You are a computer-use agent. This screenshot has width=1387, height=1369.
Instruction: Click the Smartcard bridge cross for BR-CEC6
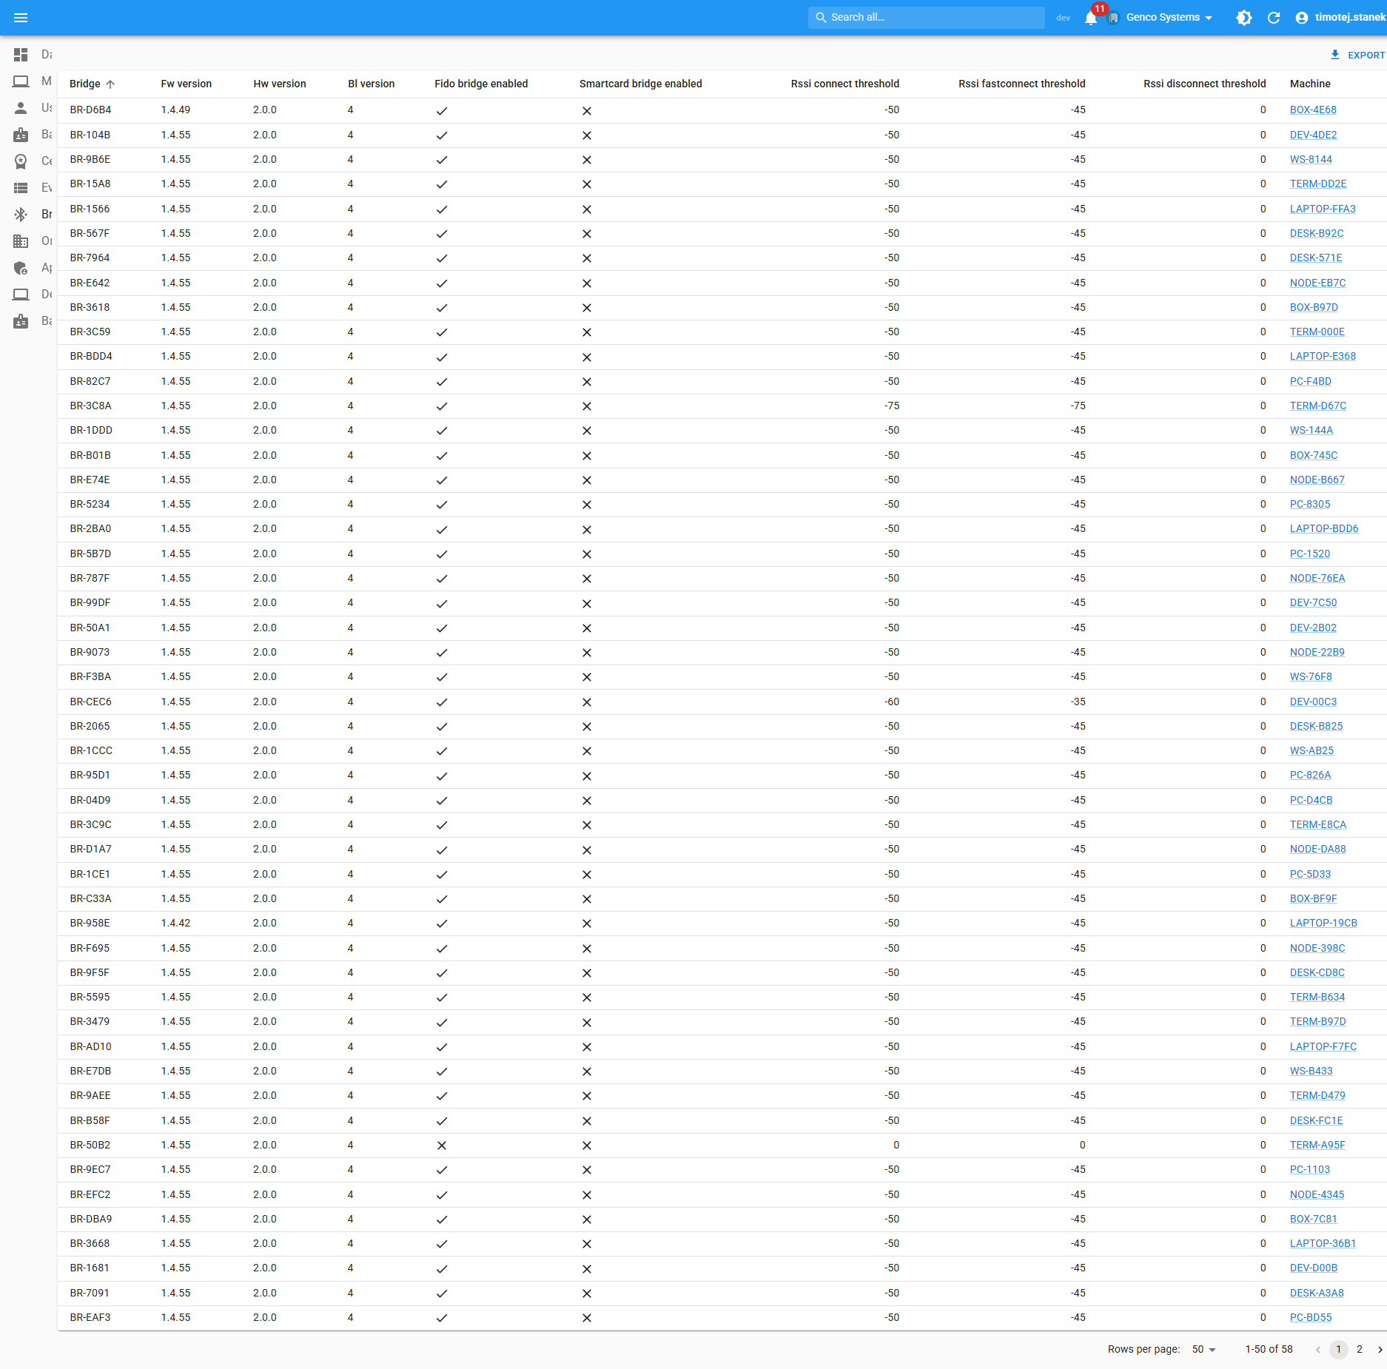[x=586, y=702]
